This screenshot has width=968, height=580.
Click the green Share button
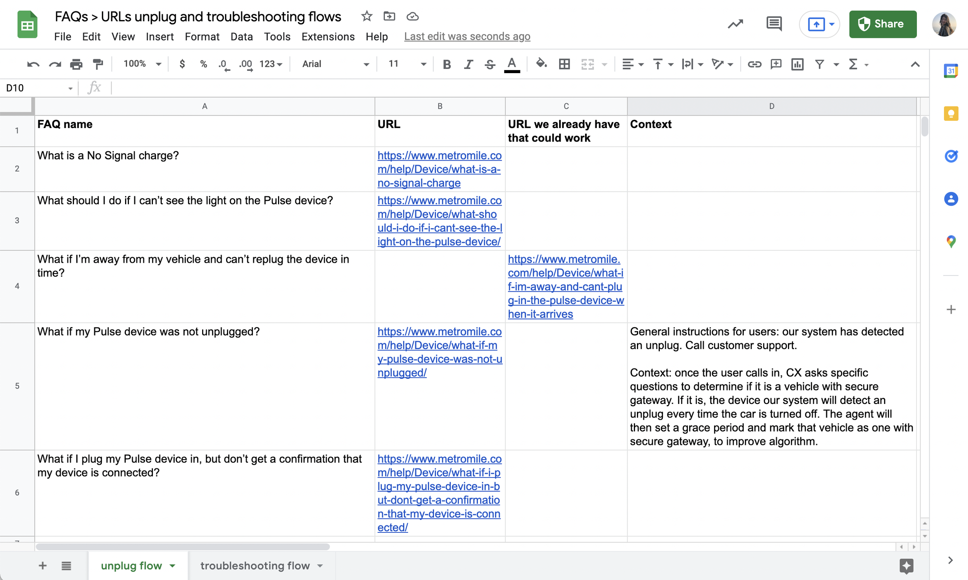tap(883, 24)
